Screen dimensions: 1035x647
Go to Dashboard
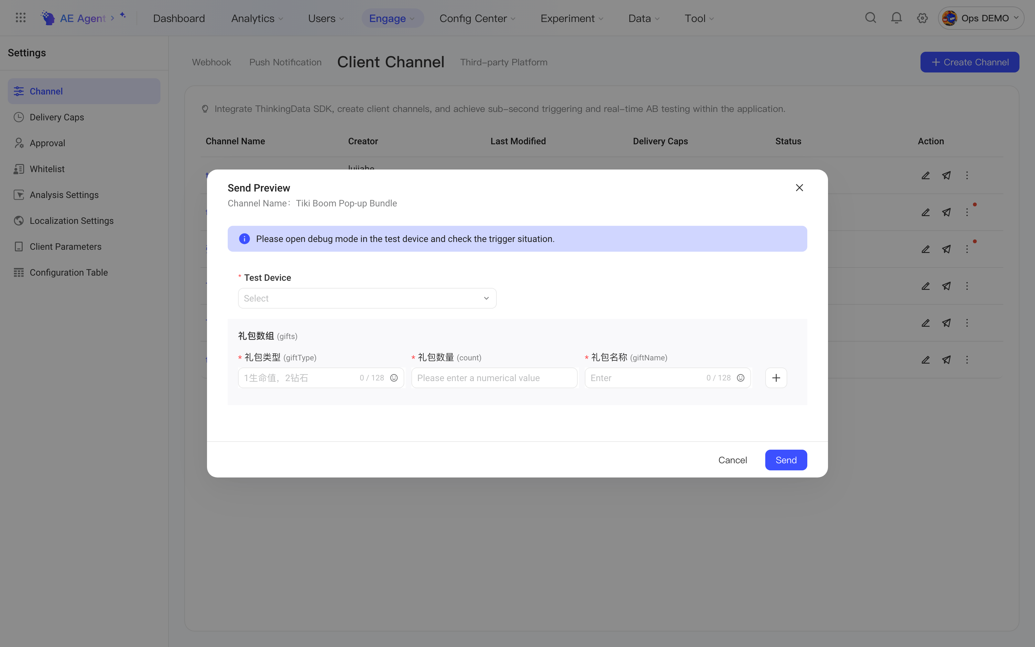pos(179,18)
